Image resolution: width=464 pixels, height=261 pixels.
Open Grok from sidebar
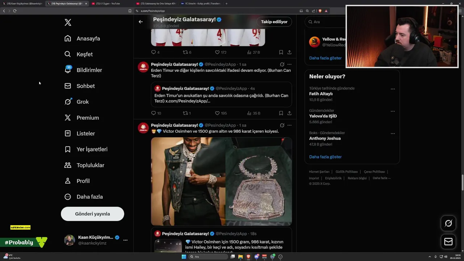click(76, 102)
